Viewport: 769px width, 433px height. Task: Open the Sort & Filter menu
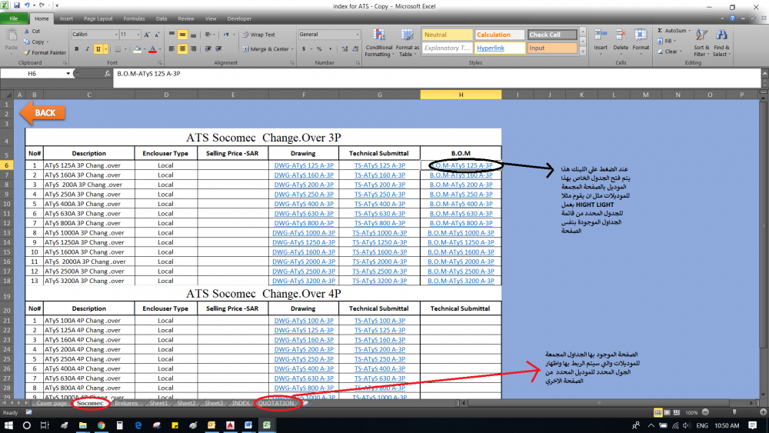point(701,42)
